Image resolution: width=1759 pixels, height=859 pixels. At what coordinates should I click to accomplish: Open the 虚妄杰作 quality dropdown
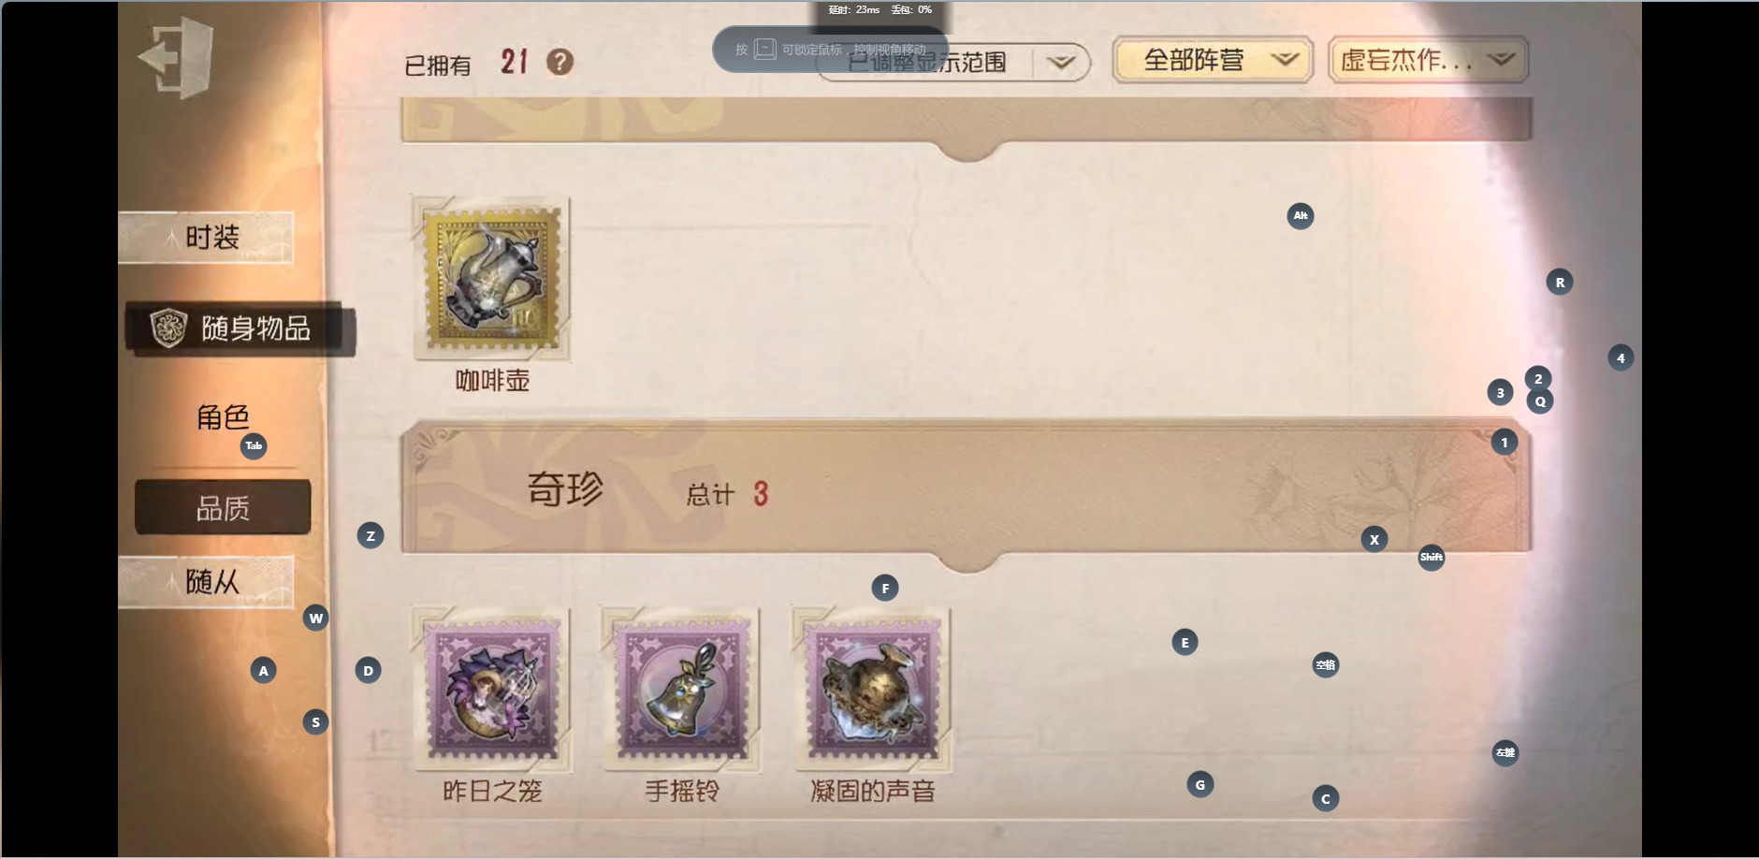[x=1428, y=61]
